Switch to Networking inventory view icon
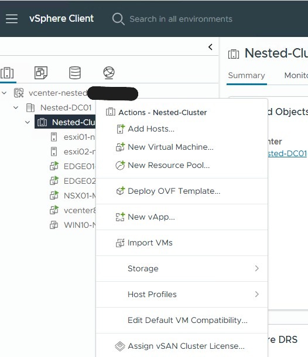Screen dimensions: 308x357 (x=109, y=73)
